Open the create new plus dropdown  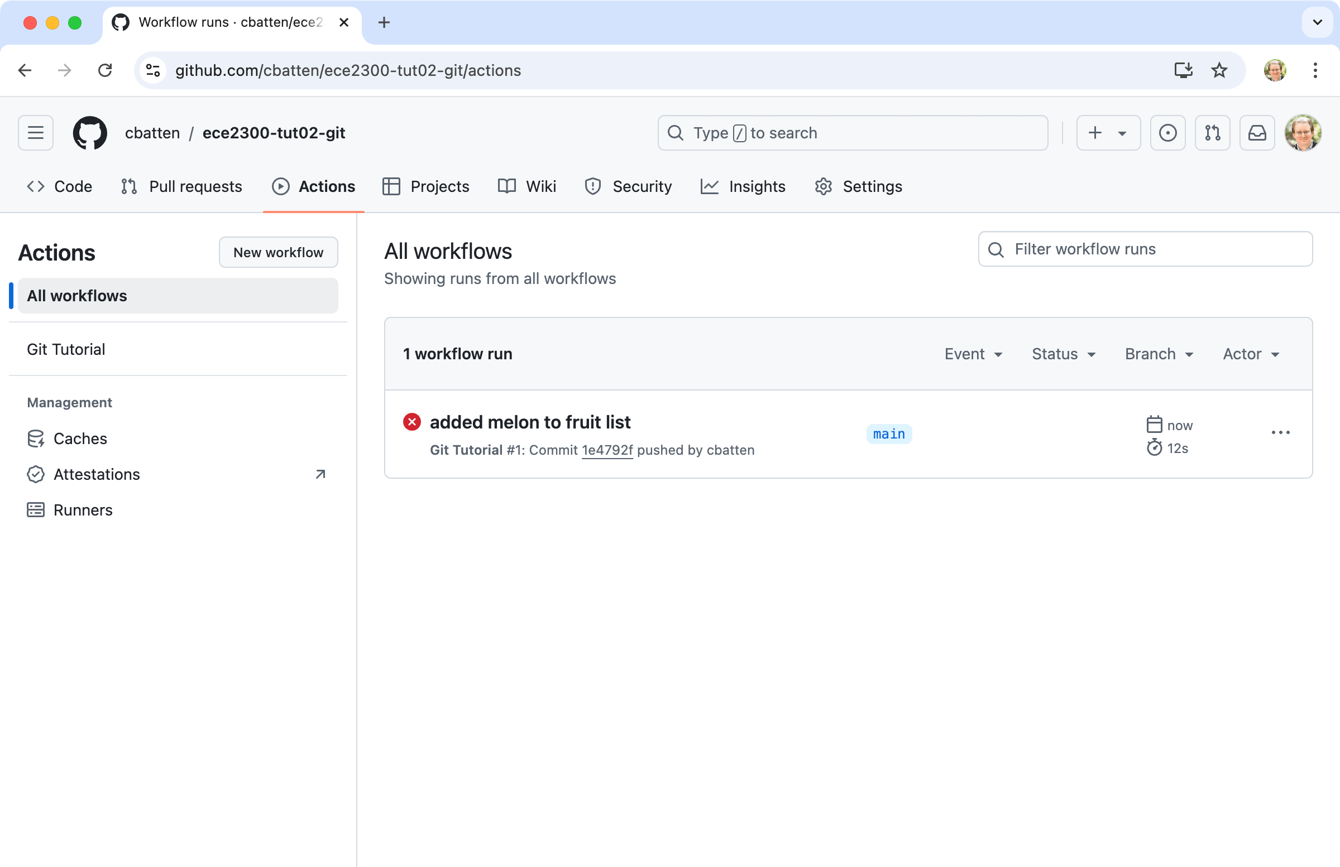(1108, 133)
